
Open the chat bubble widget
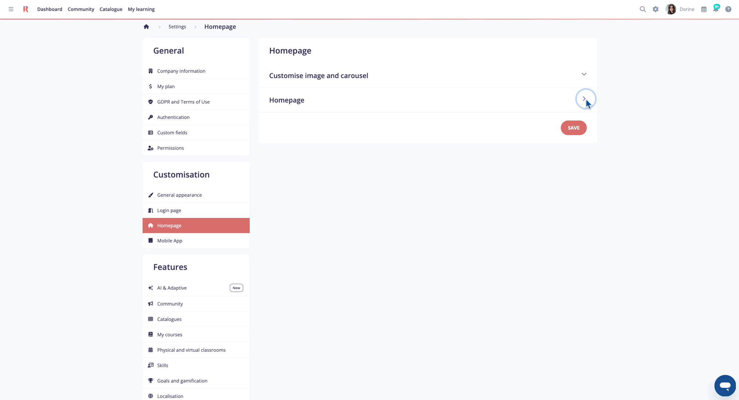pyautogui.click(x=725, y=385)
